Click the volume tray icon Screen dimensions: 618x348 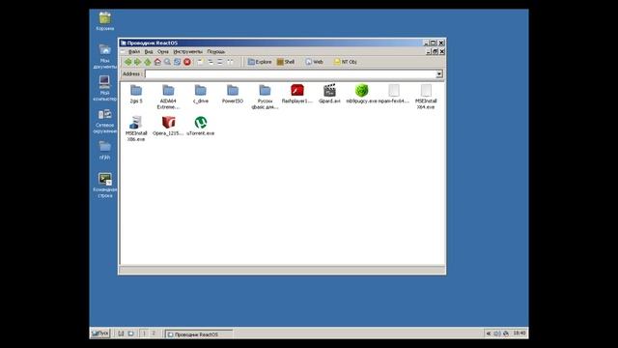pos(497,333)
